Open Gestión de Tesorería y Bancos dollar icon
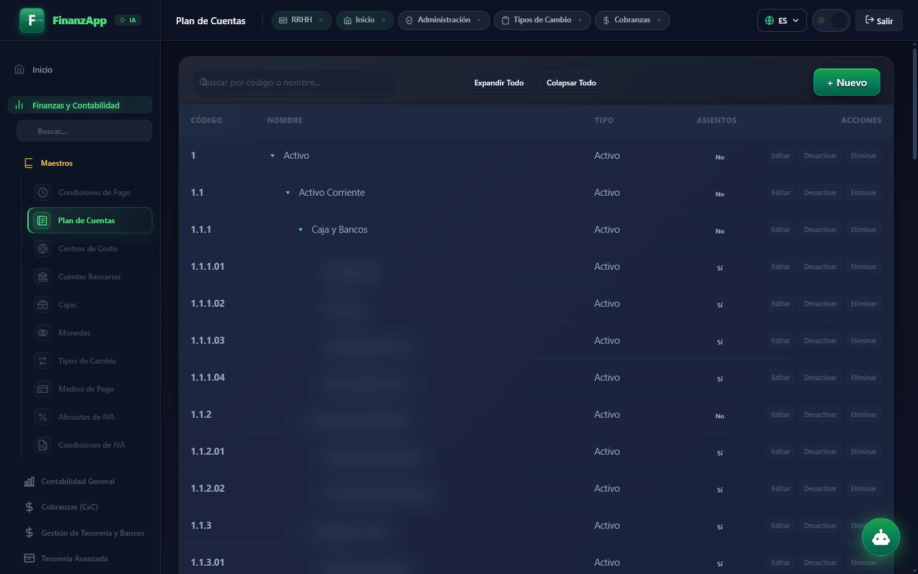This screenshot has width=918, height=574. coord(29,533)
